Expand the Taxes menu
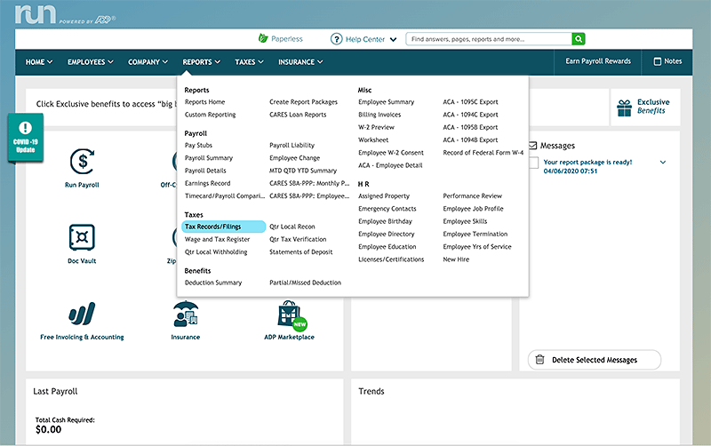 click(249, 62)
